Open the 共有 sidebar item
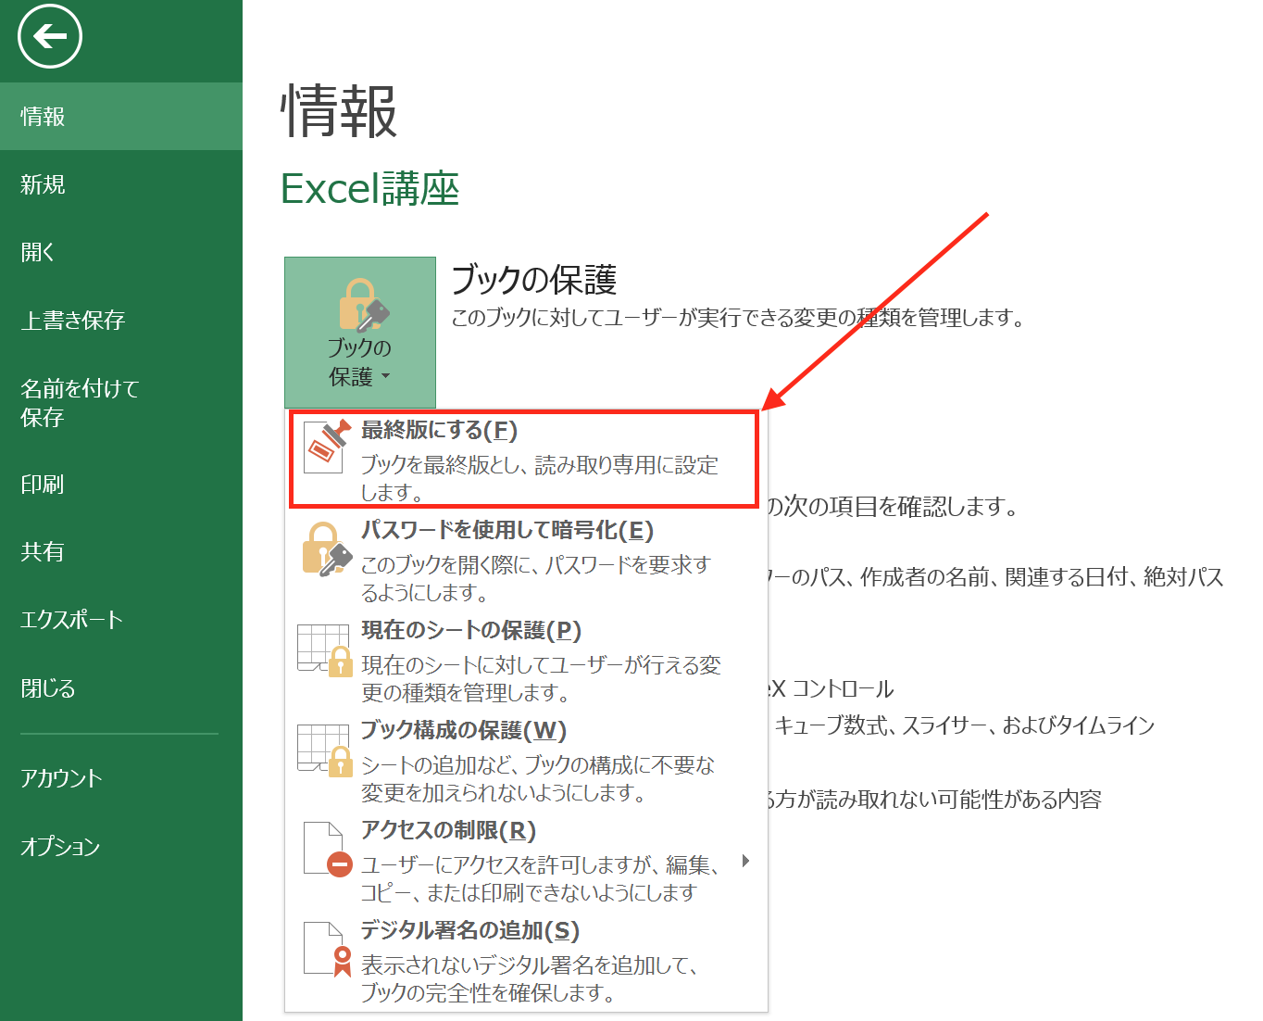 click(121, 552)
